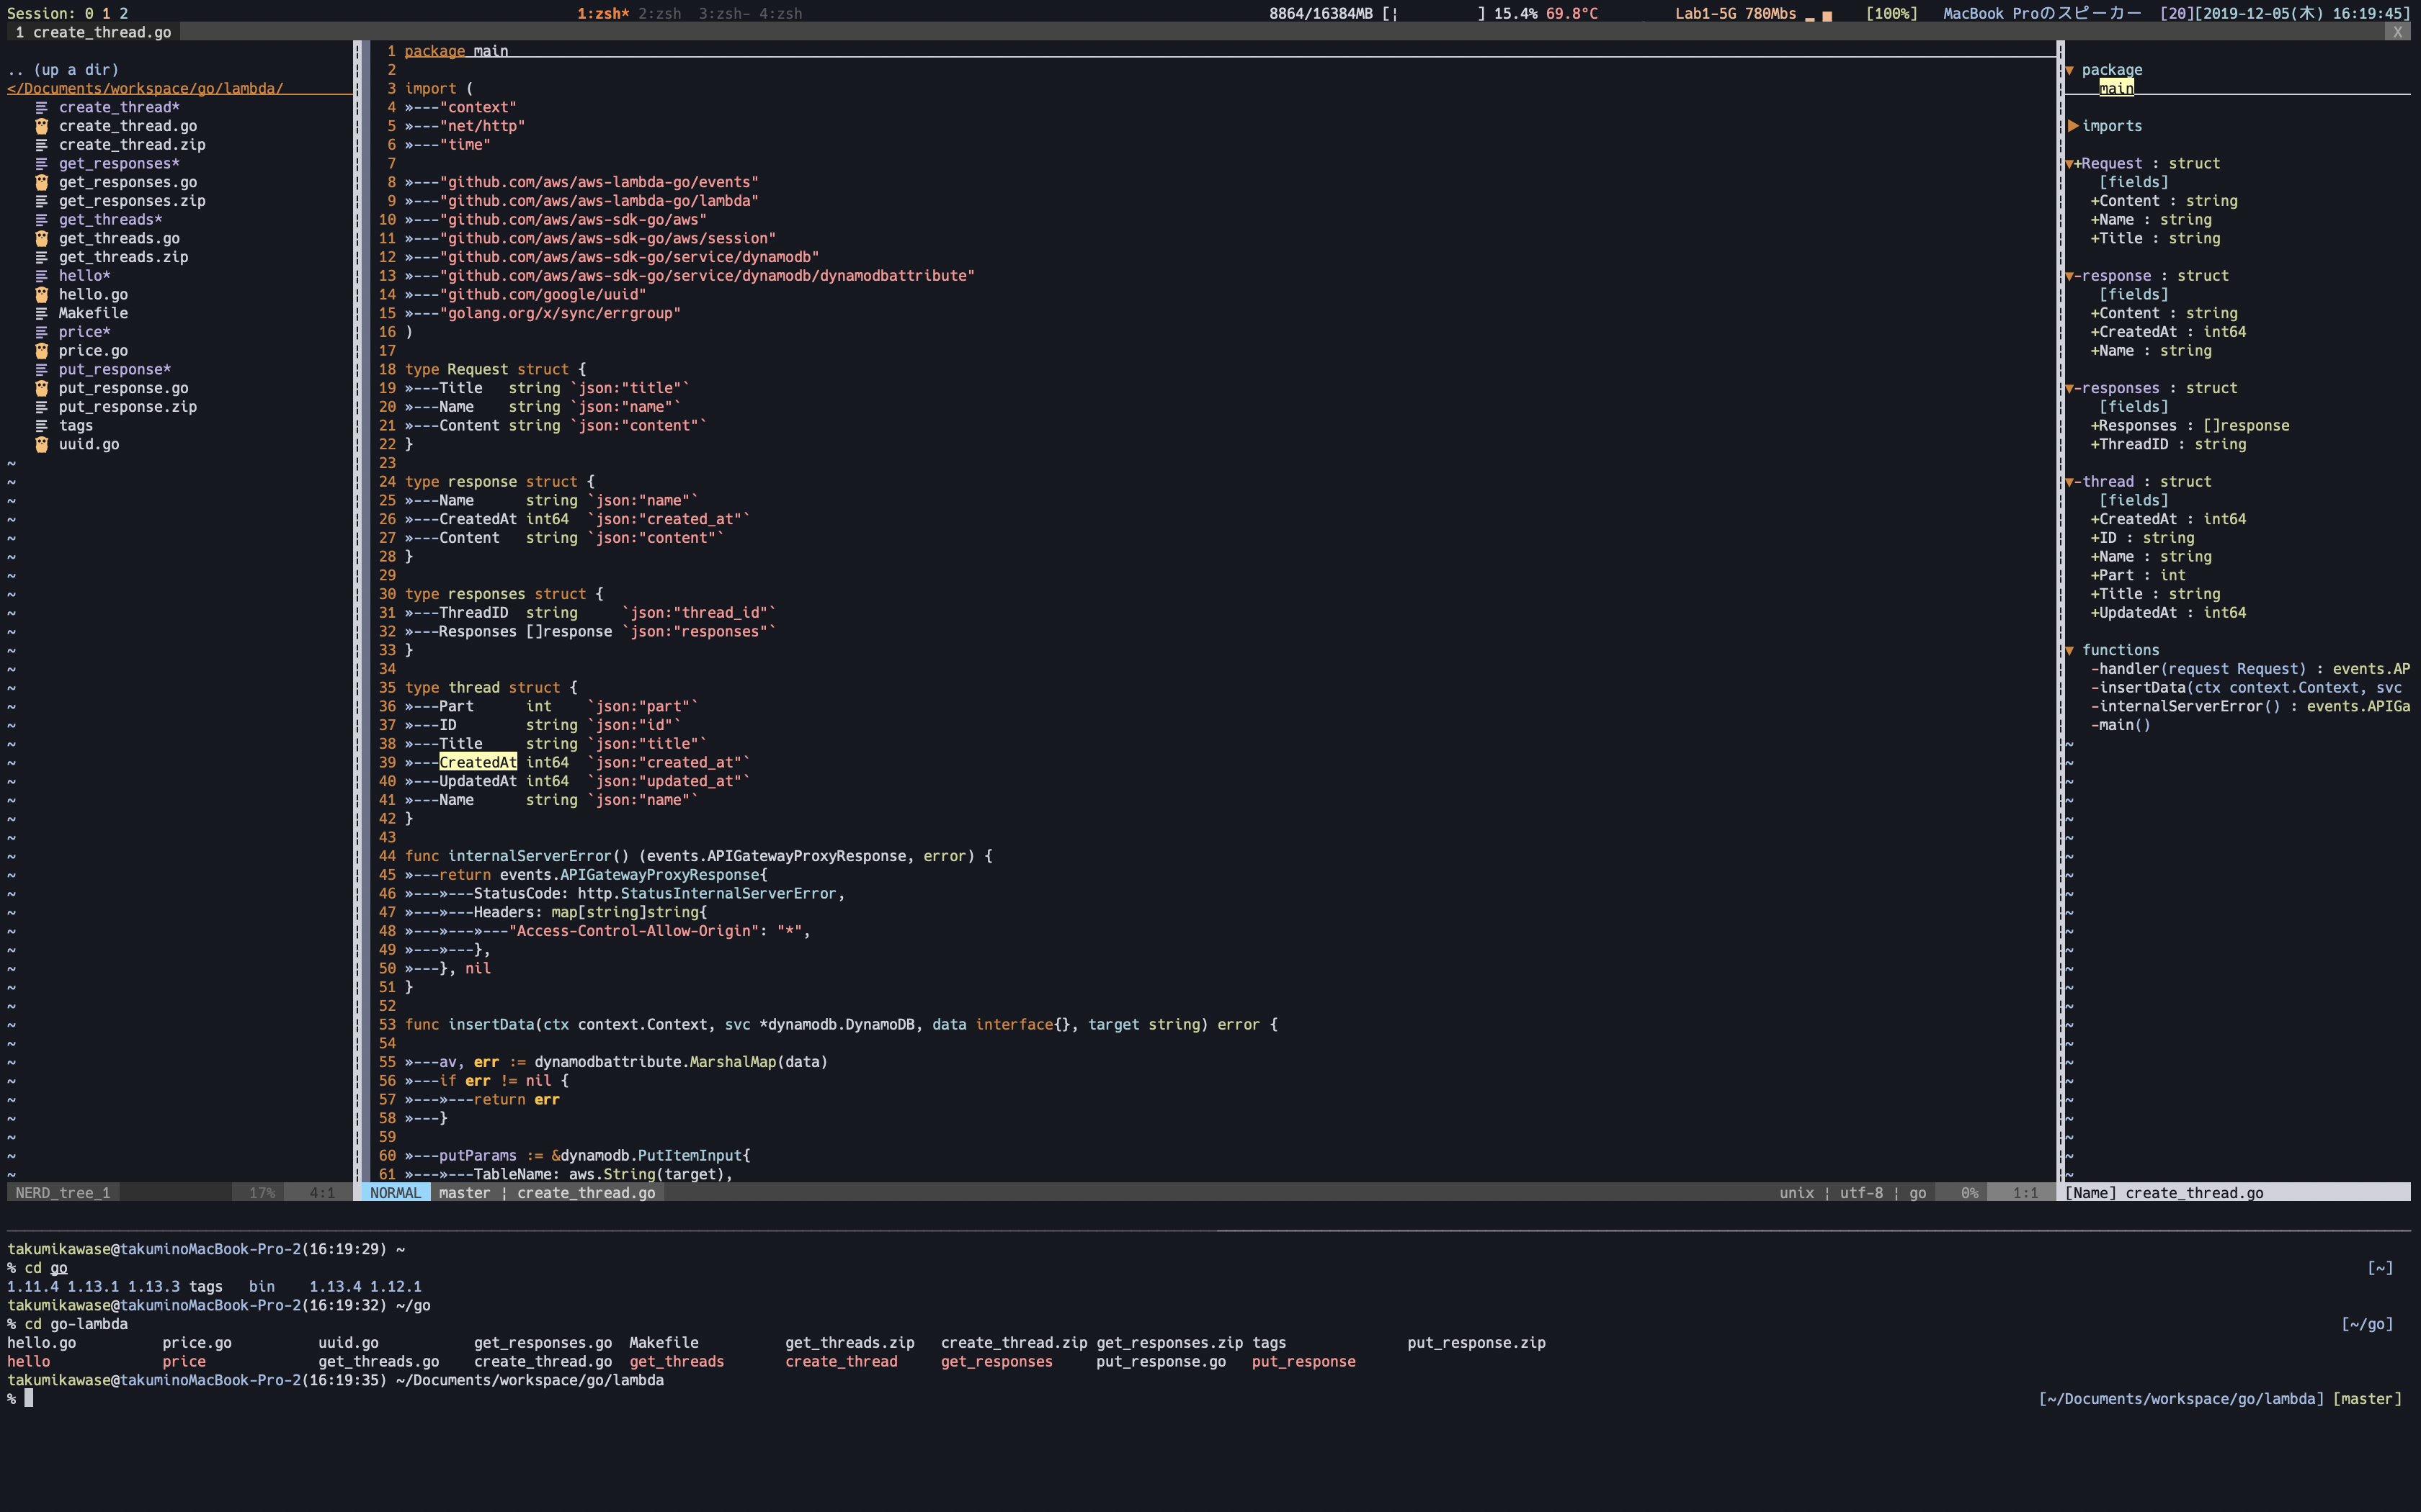Collapse the Request struct in tagbar
The width and height of the screenshot is (2421, 1512).
(x=2070, y=164)
